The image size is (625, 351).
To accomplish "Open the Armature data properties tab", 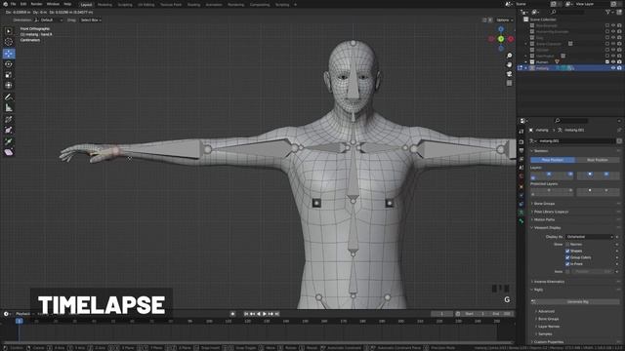I will (521, 213).
